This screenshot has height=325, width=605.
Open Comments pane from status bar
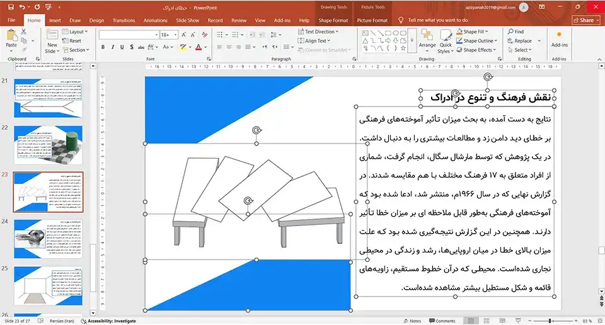[x=442, y=321]
